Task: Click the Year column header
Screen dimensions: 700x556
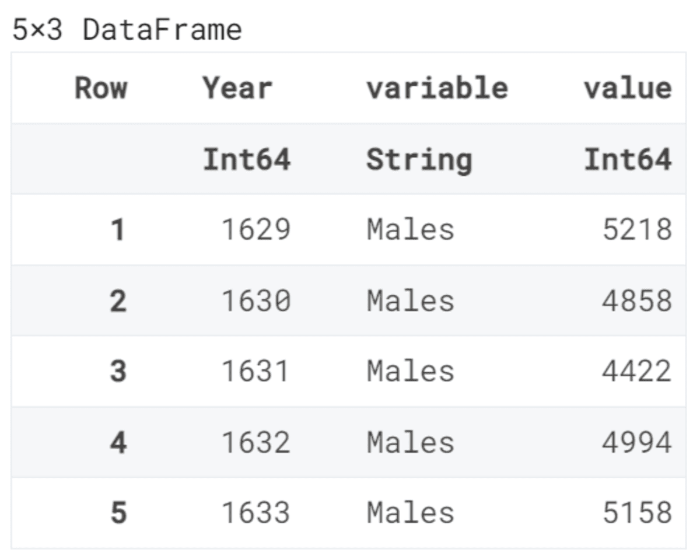Action: (x=237, y=89)
